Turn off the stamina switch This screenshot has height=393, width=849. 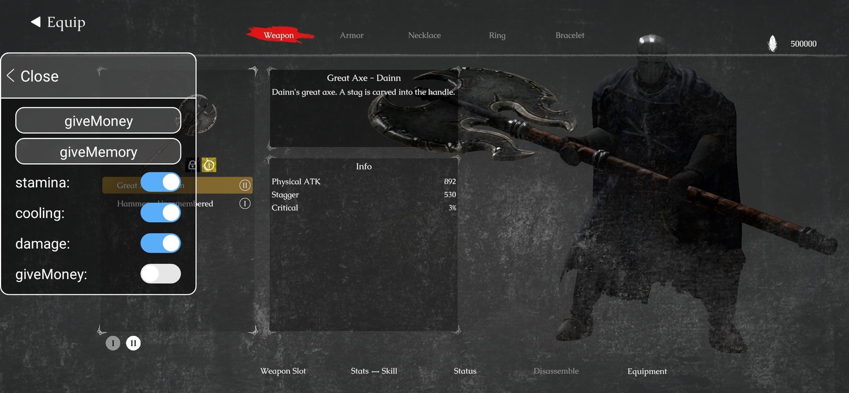coord(161,182)
